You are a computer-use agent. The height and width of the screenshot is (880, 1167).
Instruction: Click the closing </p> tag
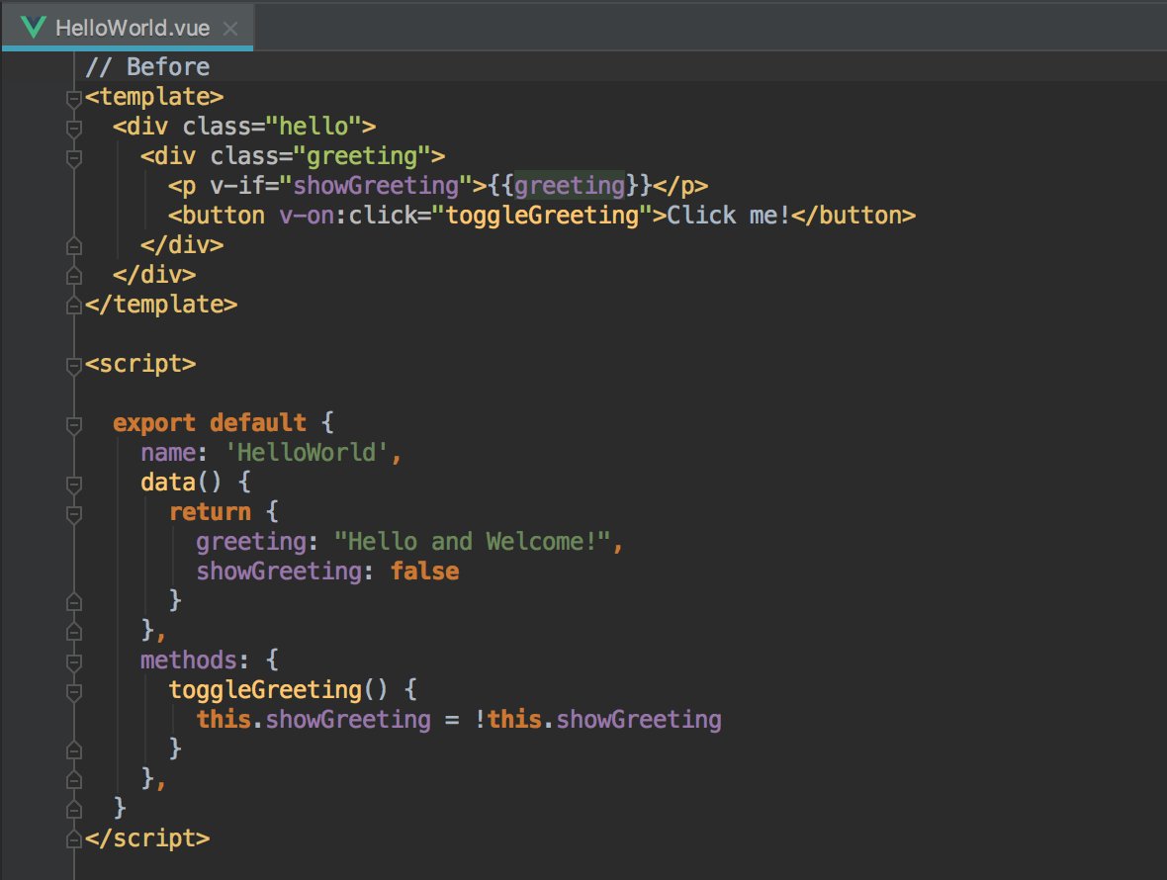[680, 185]
